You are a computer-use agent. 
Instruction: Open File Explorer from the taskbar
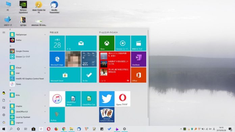[71, 129]
